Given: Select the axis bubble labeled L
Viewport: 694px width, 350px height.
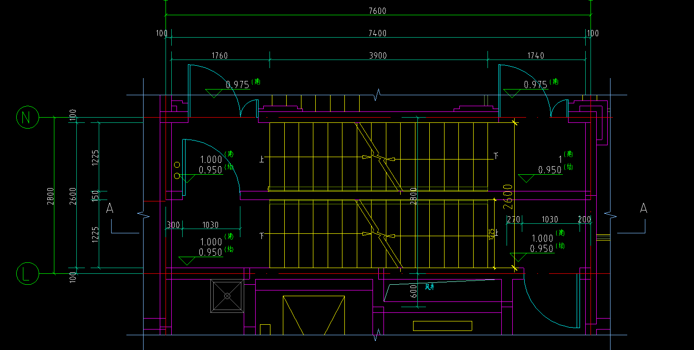Looking at the screenshot, I should click(28, 274).
